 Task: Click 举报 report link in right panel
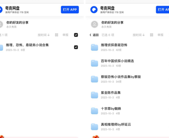[x=161, y=35]
